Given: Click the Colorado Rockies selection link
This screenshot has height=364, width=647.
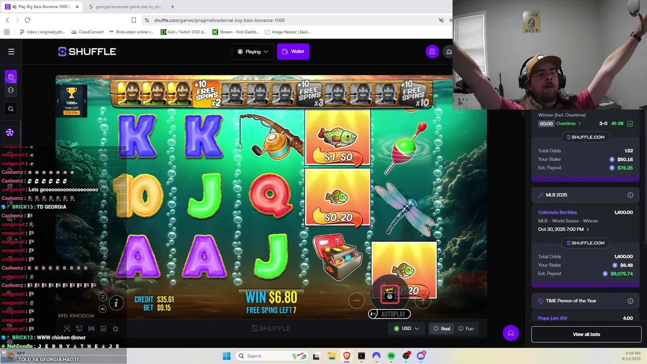Looking at the screenshot, I should coord(557,212).
